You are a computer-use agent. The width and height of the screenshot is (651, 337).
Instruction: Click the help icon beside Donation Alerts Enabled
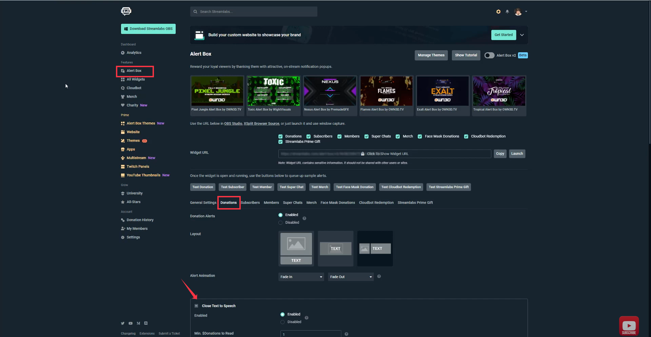[304, 218]
